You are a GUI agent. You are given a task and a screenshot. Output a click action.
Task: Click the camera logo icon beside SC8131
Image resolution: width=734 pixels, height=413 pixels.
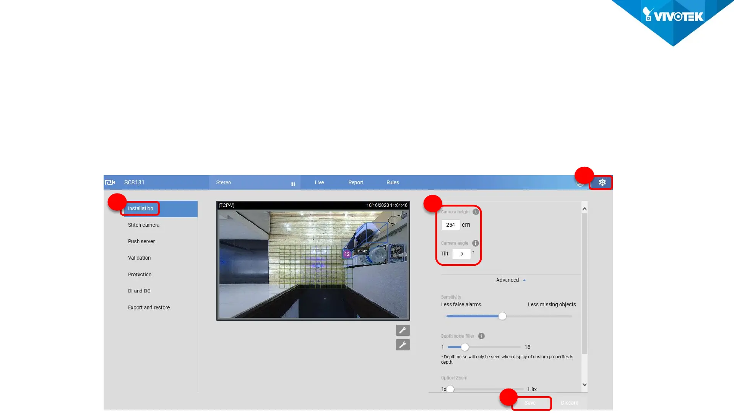point(110,182)
